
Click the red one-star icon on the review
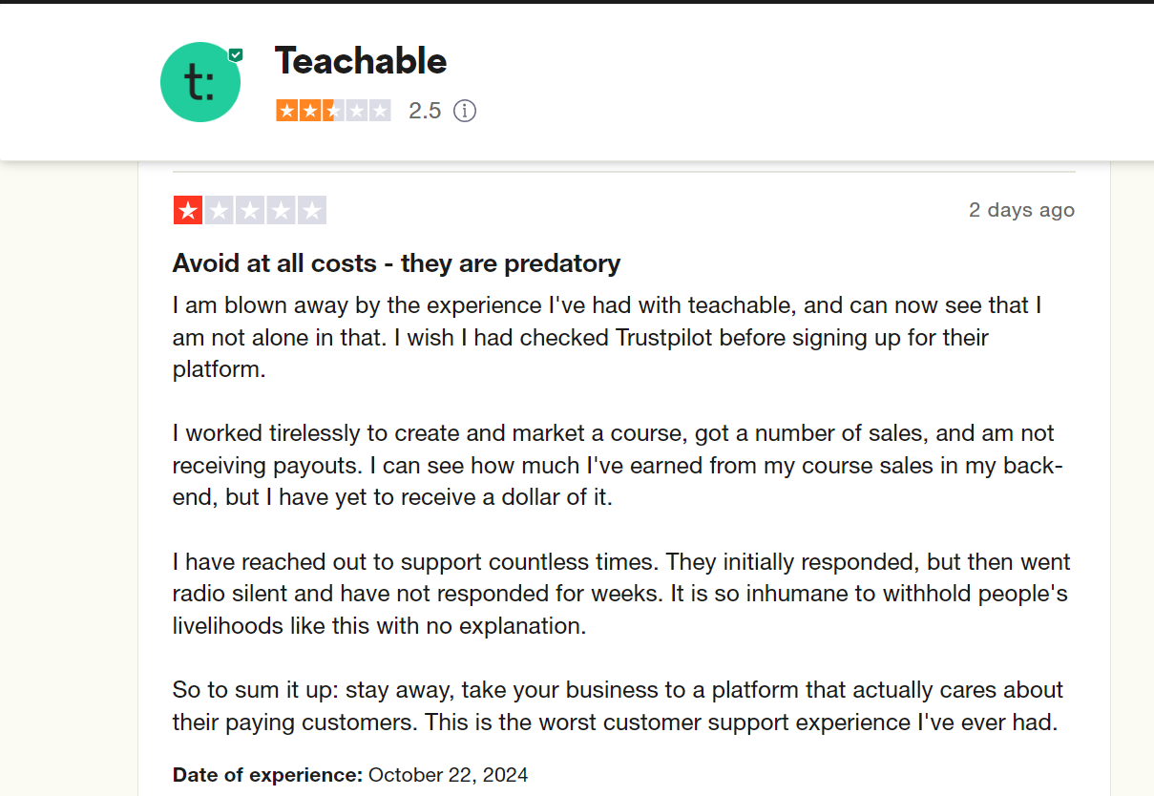pos(187,209)
